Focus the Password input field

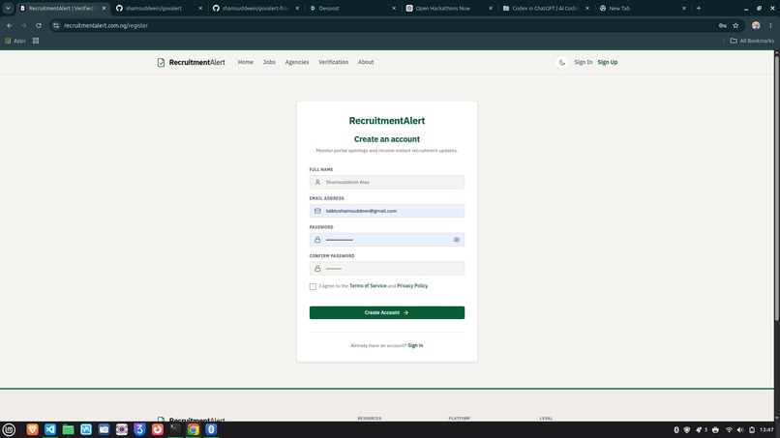386,240
